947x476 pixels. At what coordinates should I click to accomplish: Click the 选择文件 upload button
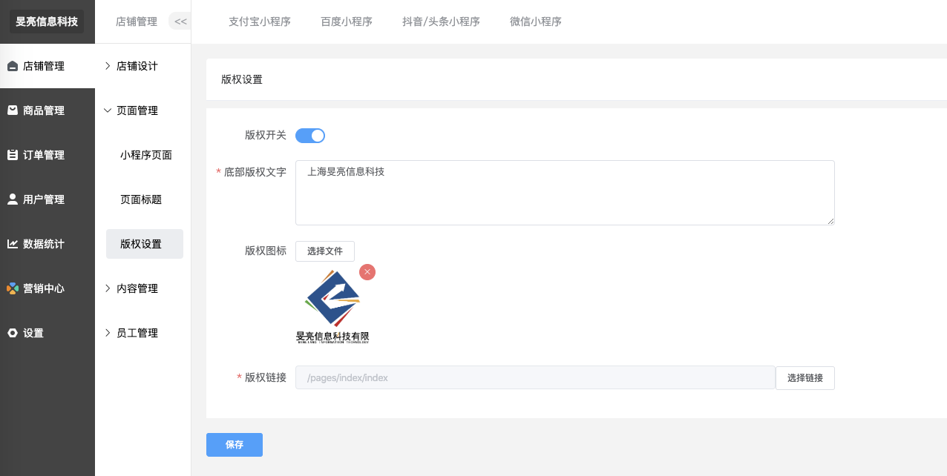point(325,251)
